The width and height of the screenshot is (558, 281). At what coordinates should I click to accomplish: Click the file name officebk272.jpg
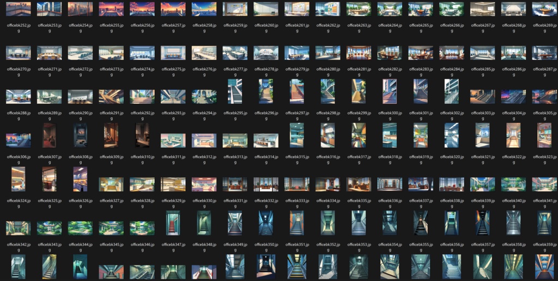[x=81, y=72]
